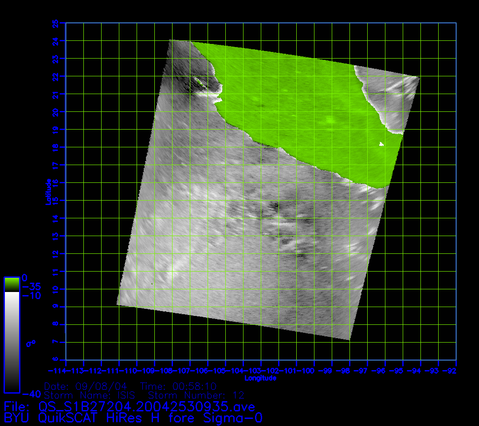479x426 pixels.
Task: Click the Time 00:58:10 text
Action: 178,386
